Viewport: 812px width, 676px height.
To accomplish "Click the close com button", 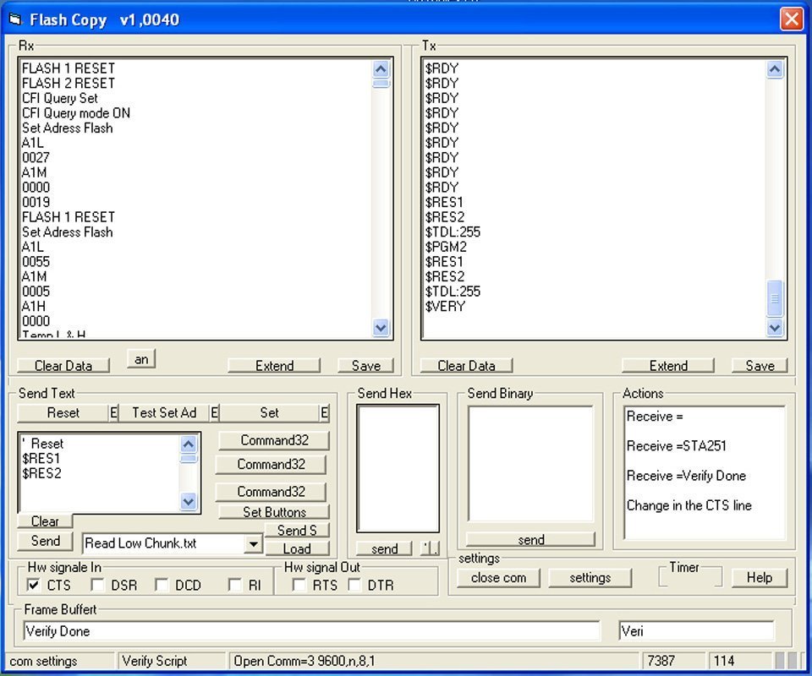I will click(x=498, y=578).
